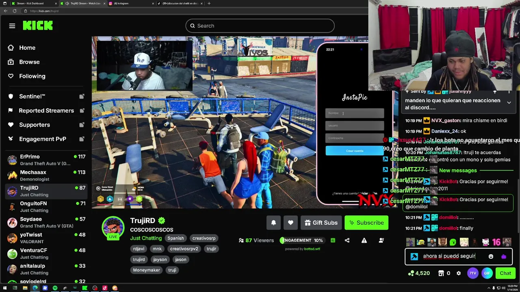Open TikTok app in the taskbar
Screen dimensions: 520x292
point(105,288)
